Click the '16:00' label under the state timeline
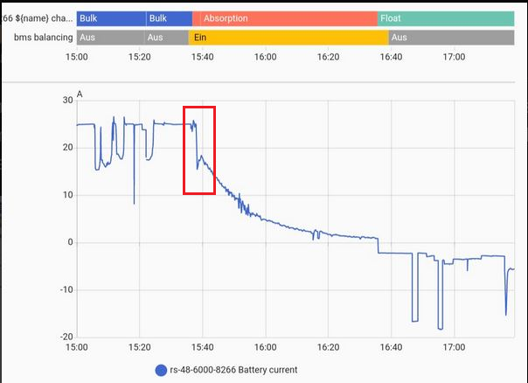 tap(266, 57)
